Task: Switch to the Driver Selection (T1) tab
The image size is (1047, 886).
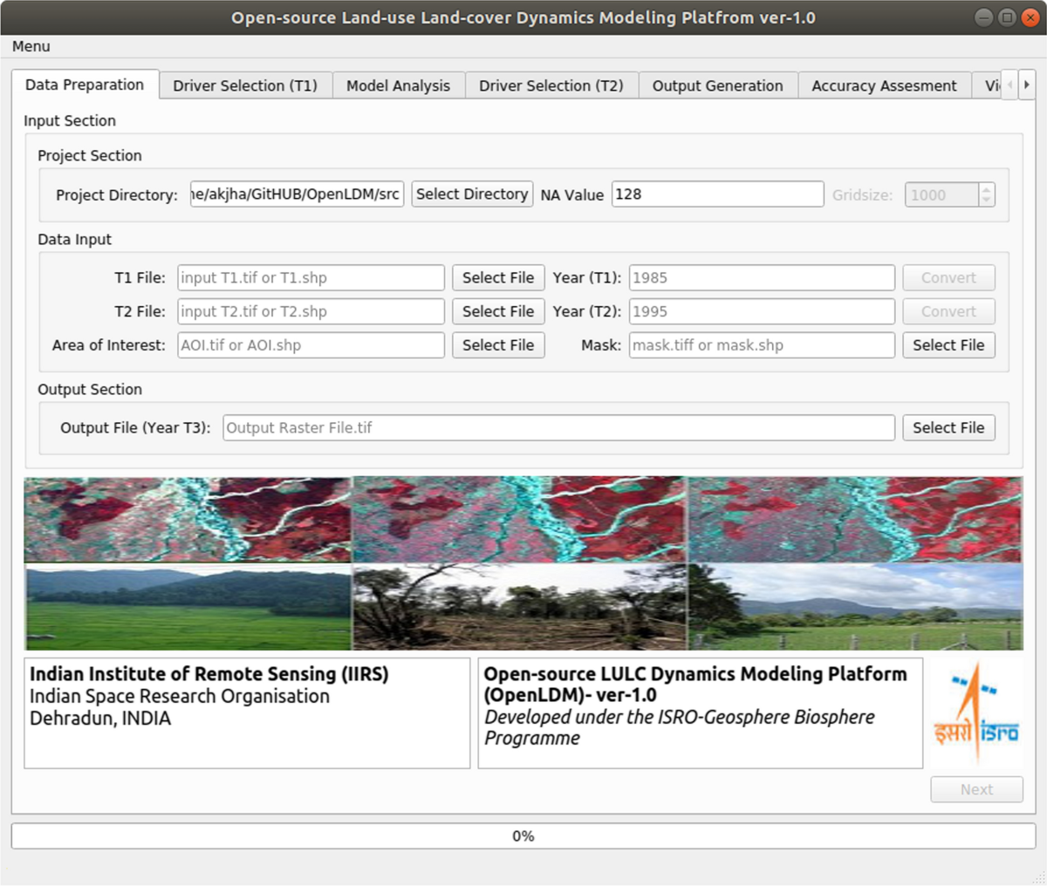Action: pos(245,85)
